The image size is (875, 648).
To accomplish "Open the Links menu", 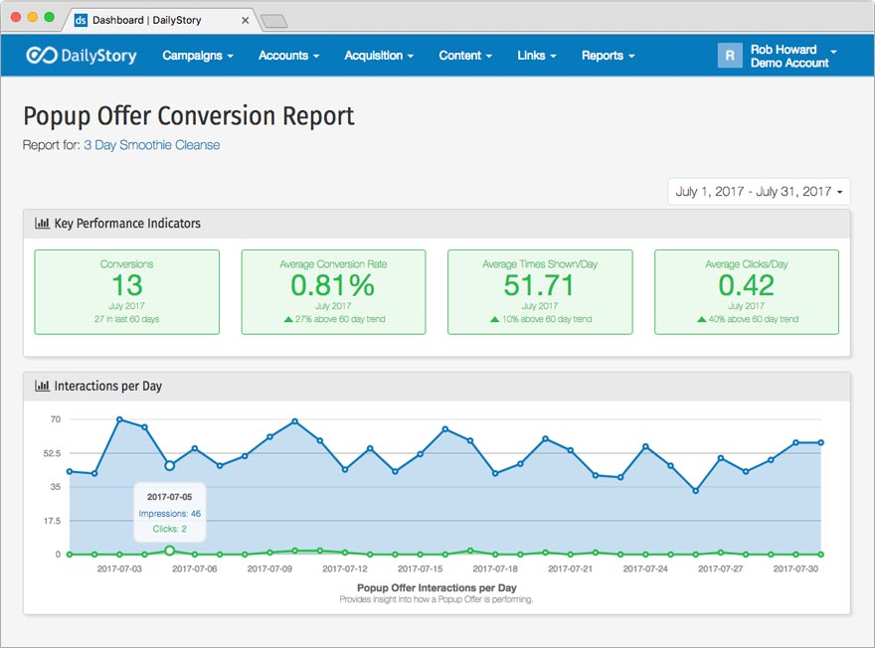I will 536,56.
